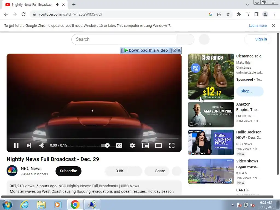280x210 pixels.
Task: Share the Nightly News video
Action: click(x=157, y=171)
